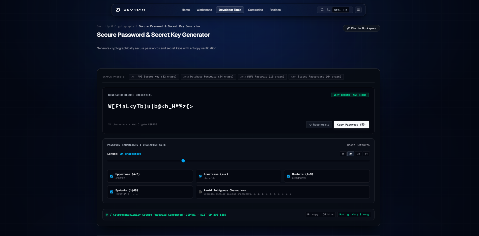
Task: Open the Categories nav item
Action: pyautogui.click(x=255, y=10)
